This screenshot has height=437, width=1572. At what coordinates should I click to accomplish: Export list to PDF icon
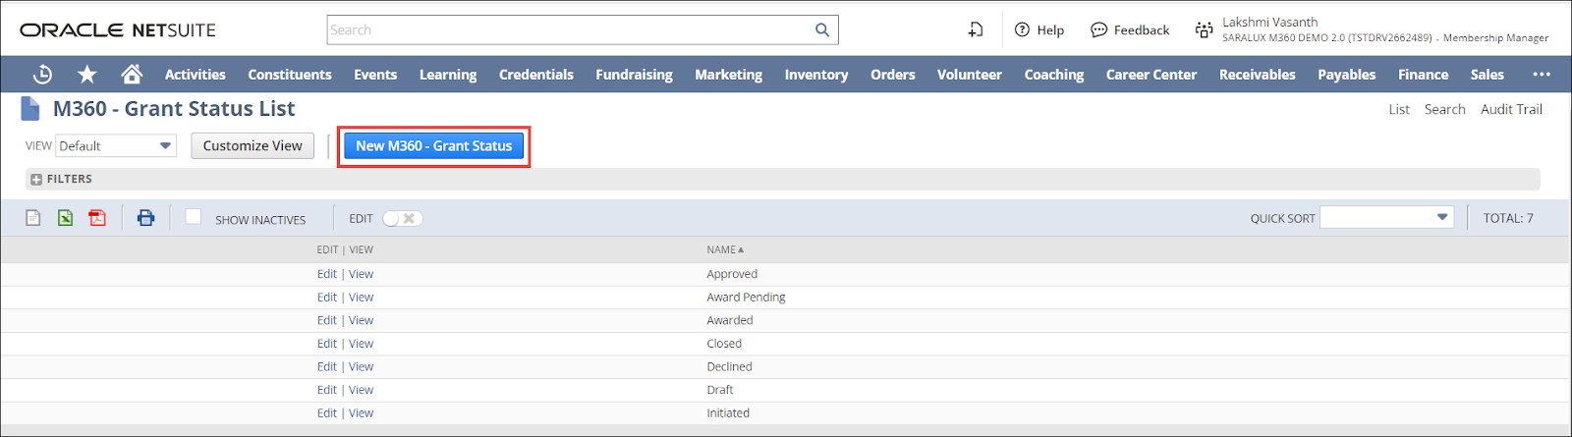pos(97,218)
